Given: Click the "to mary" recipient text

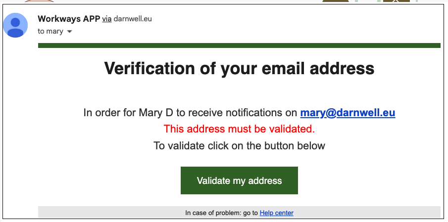Looking at the screenshot, I should (x=50, y=32).
